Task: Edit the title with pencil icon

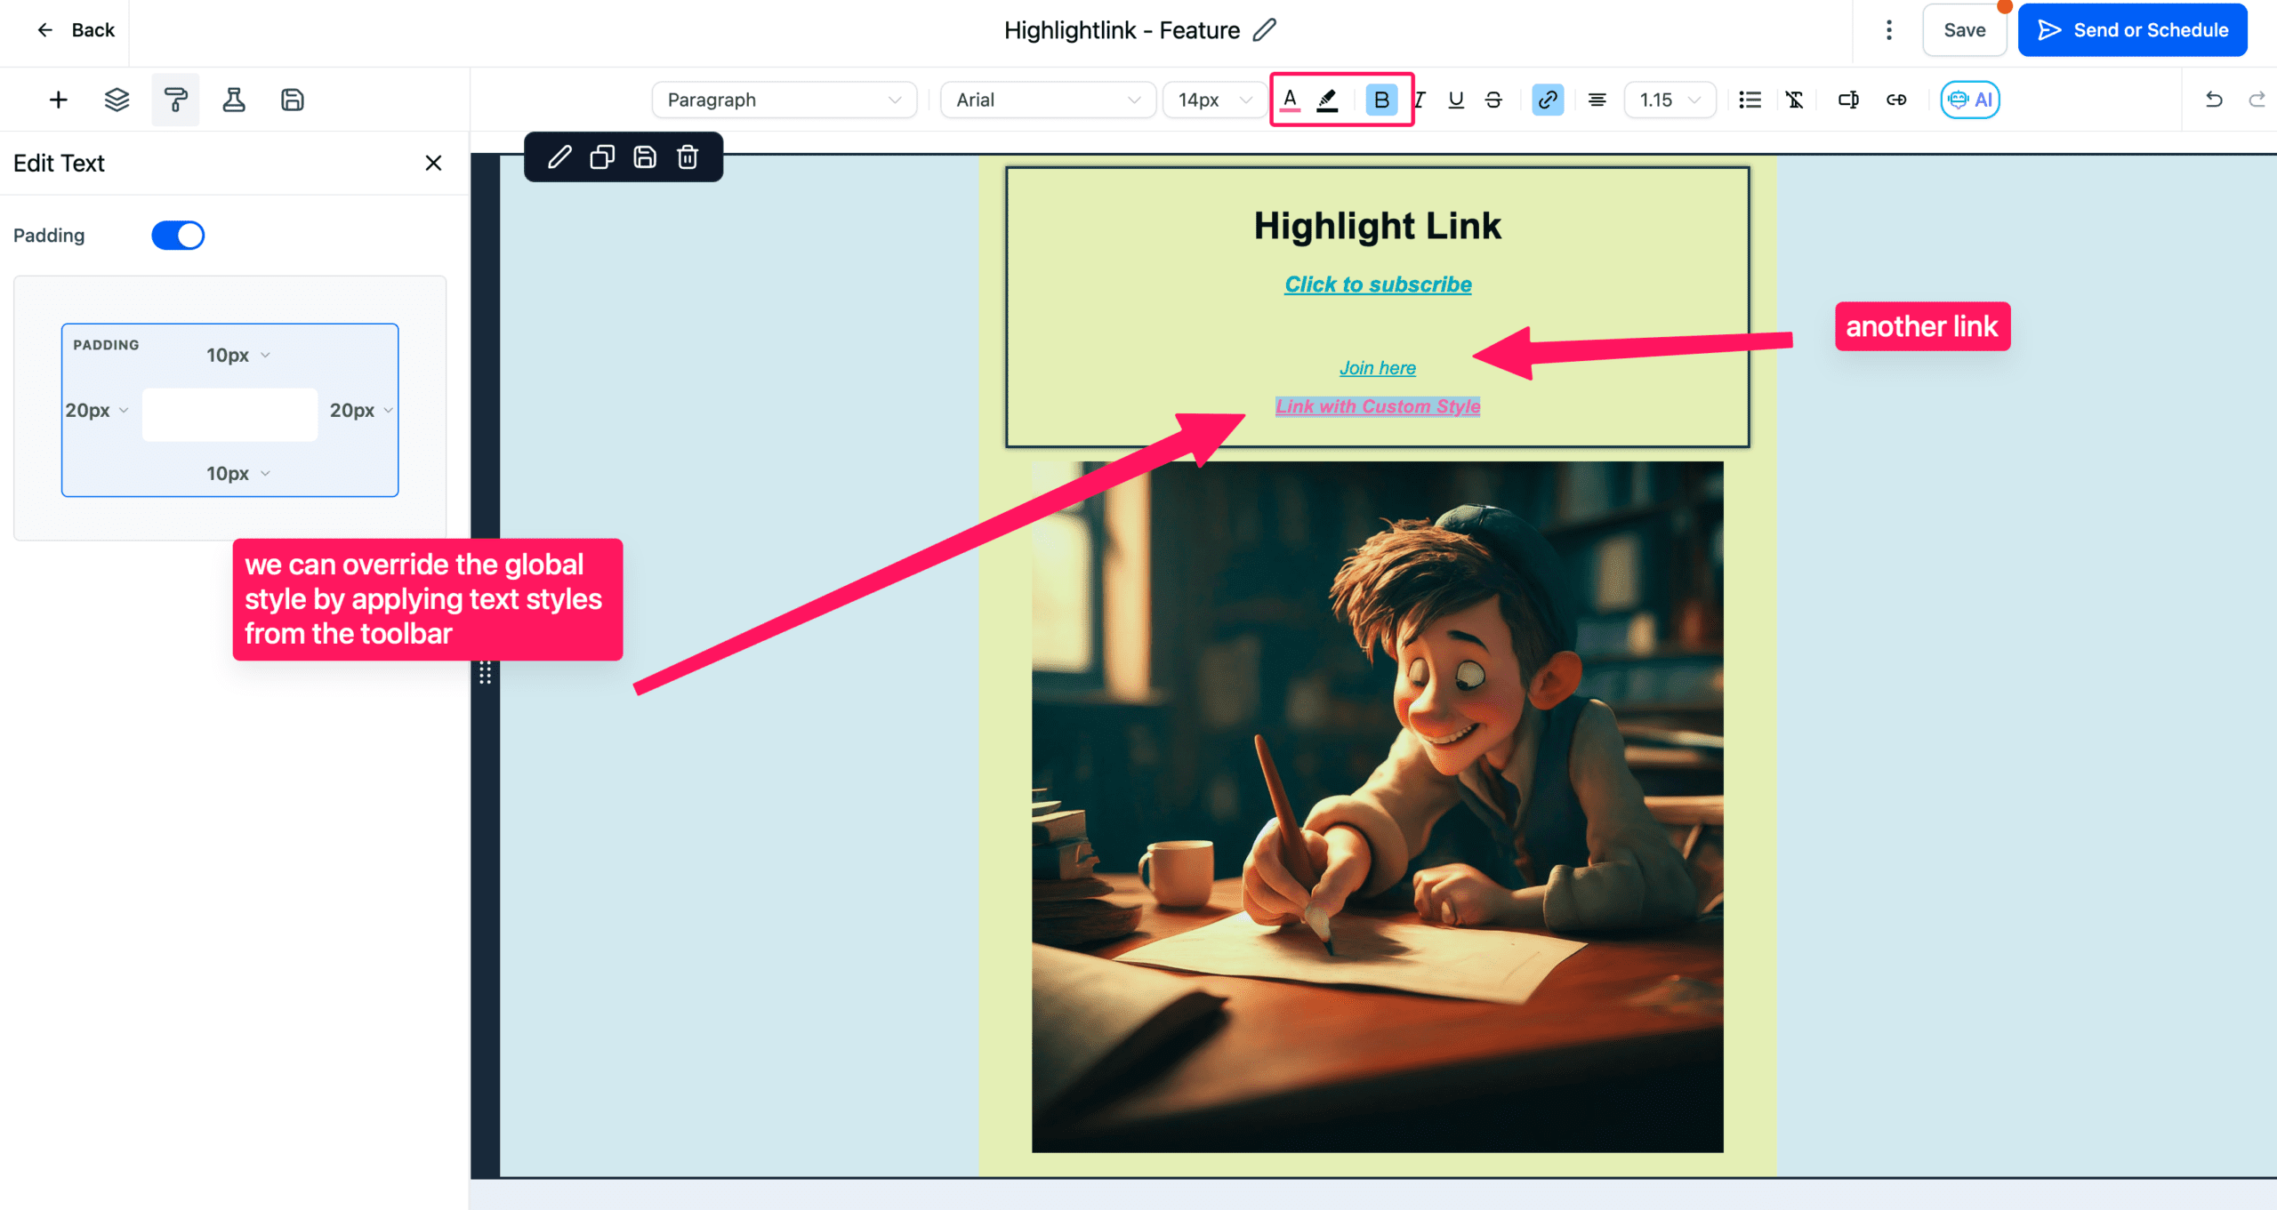Action: coord(1264,30)
